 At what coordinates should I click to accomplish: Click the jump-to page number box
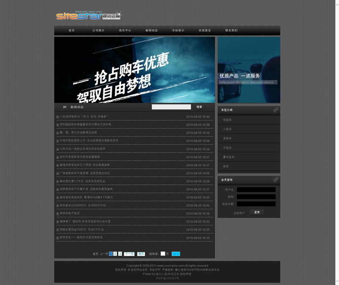(x=163, y=254)
